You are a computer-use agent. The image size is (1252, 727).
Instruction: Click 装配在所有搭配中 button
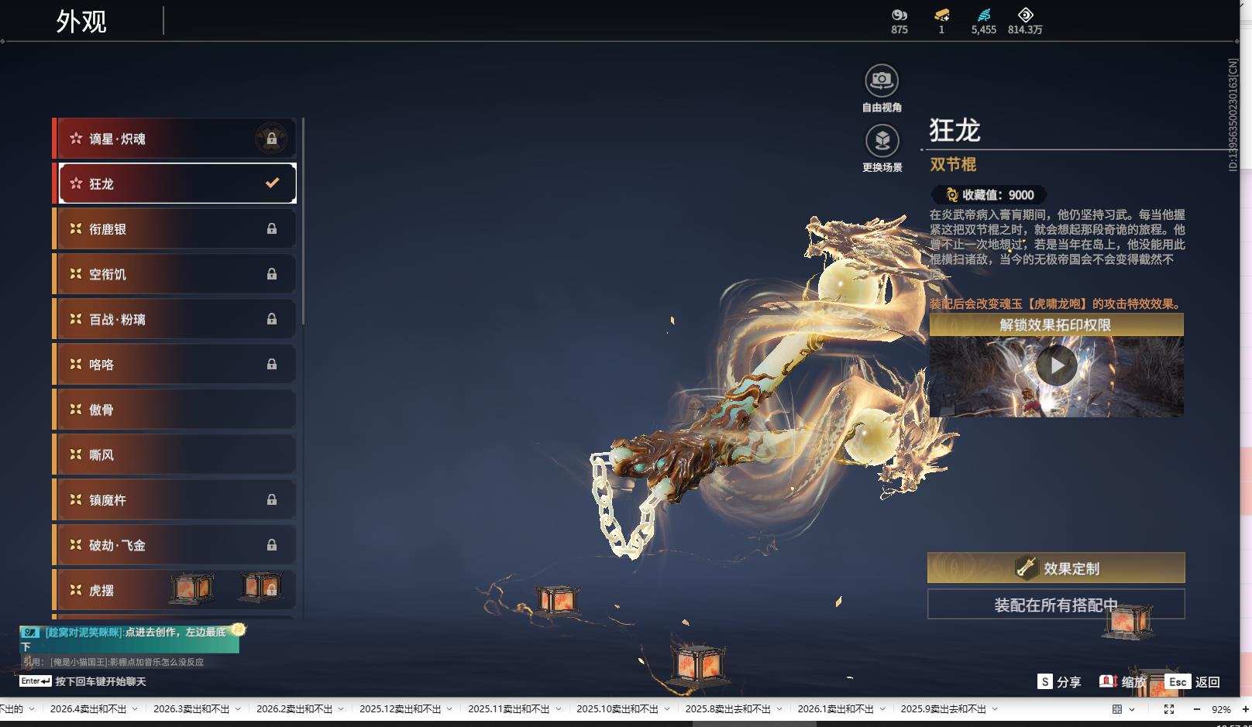[1056, 605]
